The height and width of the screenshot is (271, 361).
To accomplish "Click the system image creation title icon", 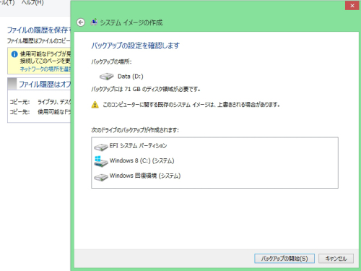I will click(94, 22).
